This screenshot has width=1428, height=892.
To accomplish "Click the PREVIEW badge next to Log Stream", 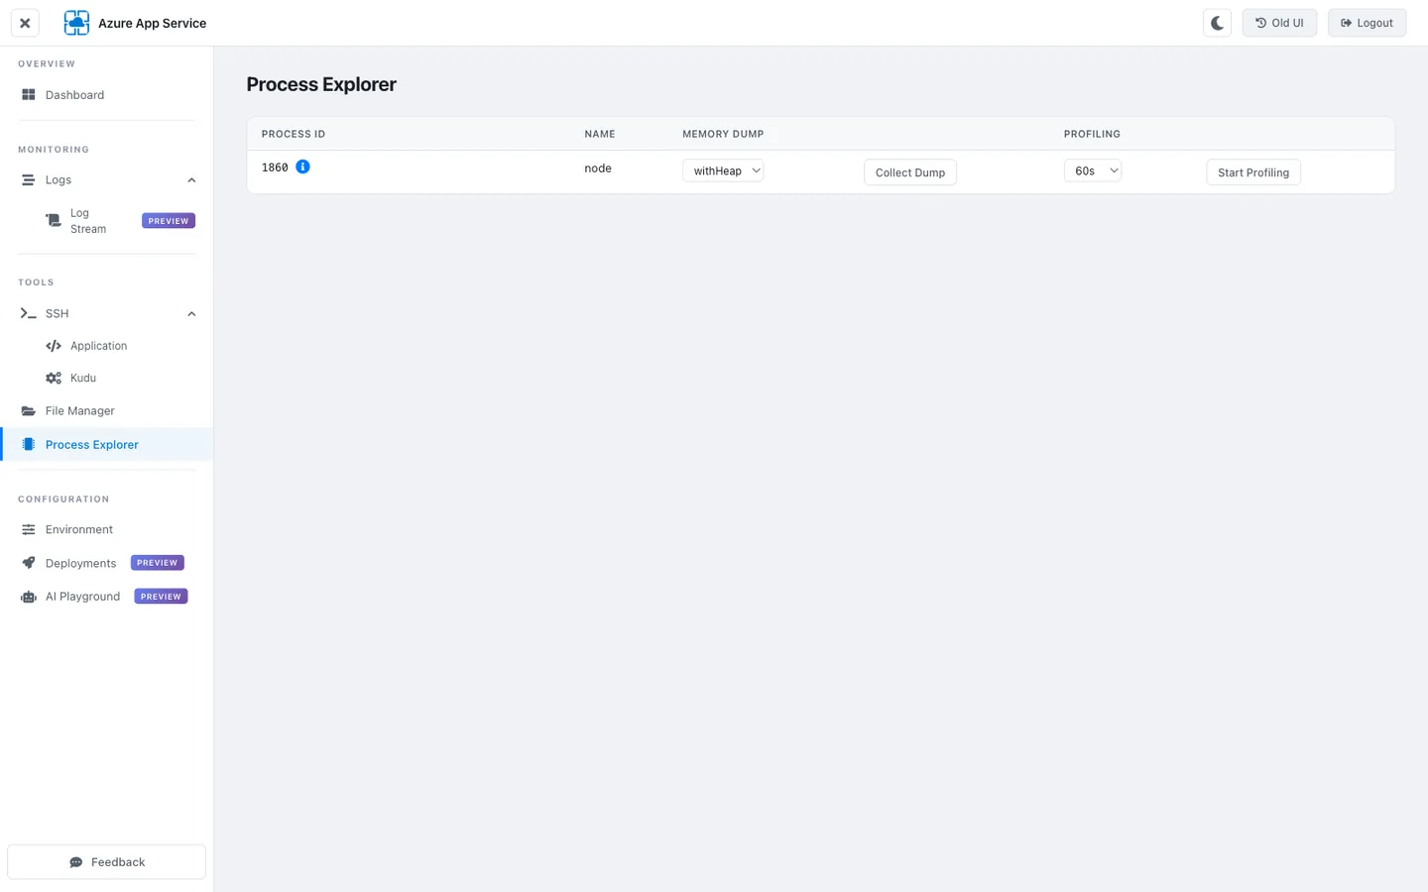I will pyautogui.click(x=169, y=221).
